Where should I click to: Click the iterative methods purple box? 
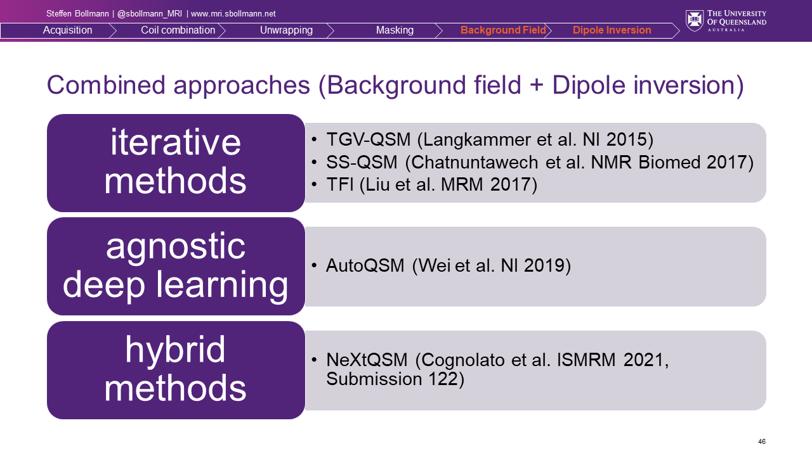point(176,163)
